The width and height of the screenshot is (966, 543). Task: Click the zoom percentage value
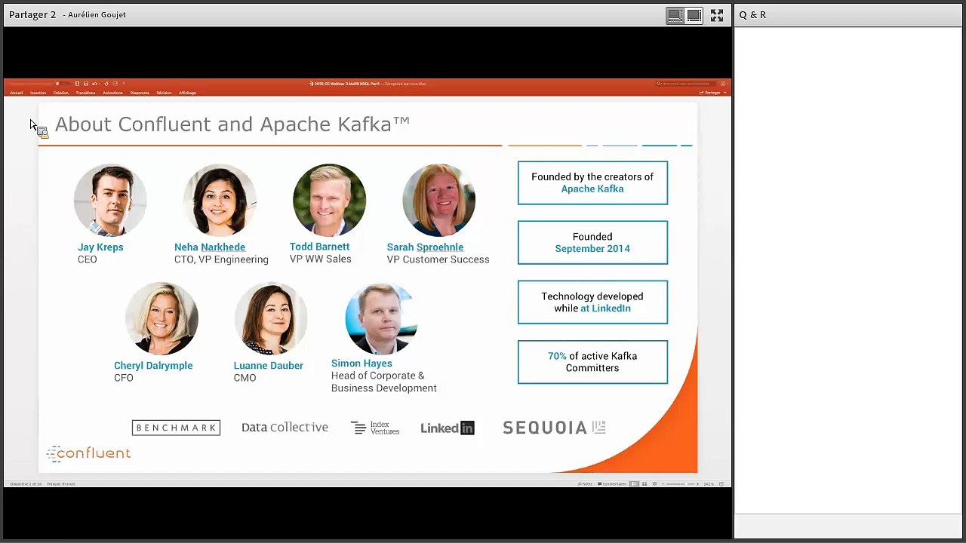click(x=709, y=484)
